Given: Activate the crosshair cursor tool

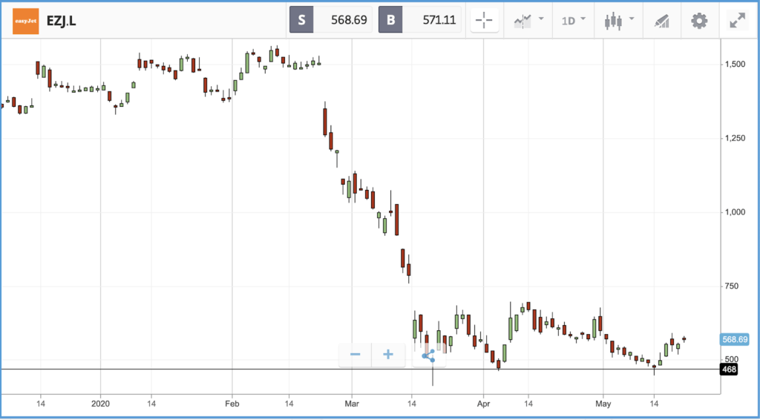Looking at the screenshot, I should (x=484, y=20).
